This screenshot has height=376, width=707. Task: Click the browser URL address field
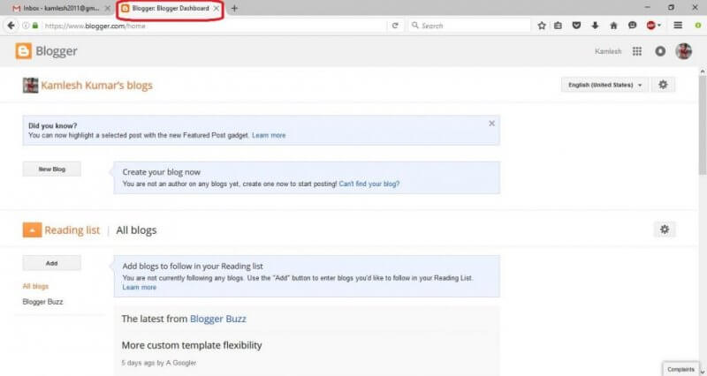[x=214, y=26]
